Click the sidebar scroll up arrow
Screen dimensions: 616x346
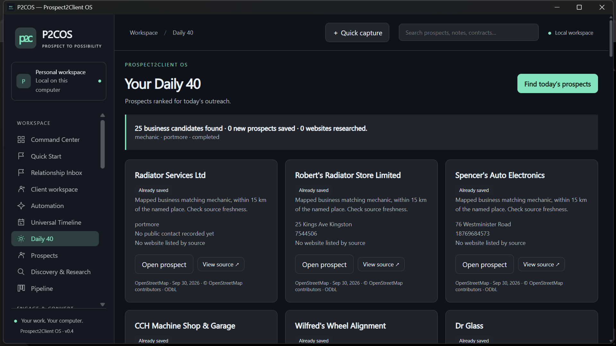point(102,116)
